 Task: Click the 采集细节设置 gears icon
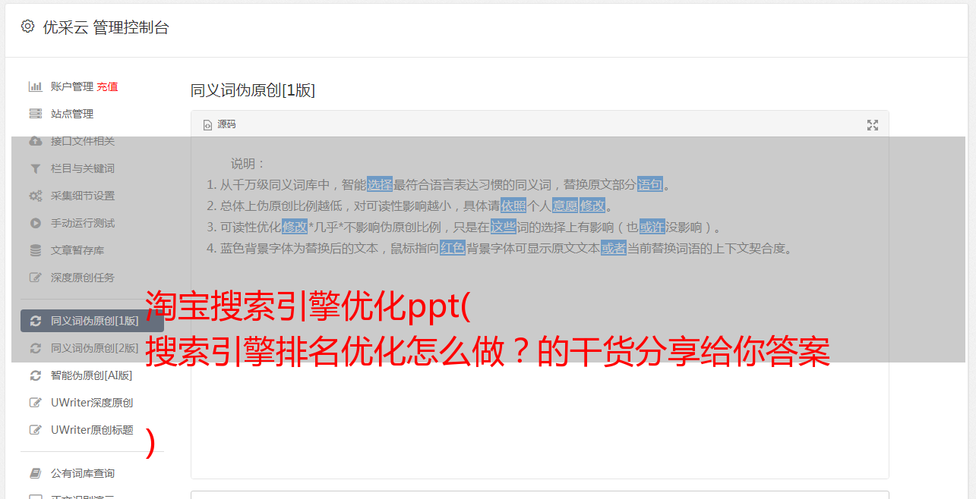(35, 196)
